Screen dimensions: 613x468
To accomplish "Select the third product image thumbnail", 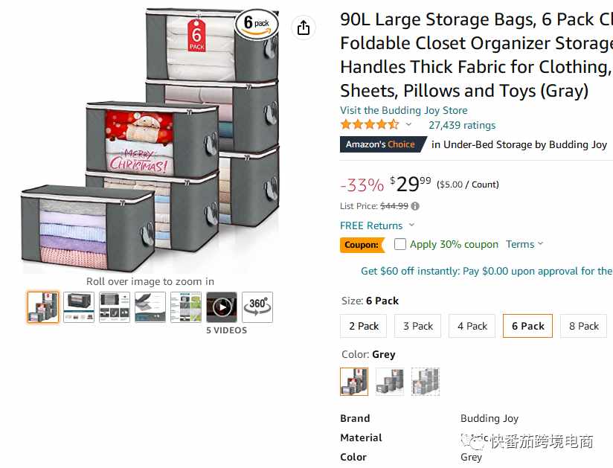I will [115, 307].
